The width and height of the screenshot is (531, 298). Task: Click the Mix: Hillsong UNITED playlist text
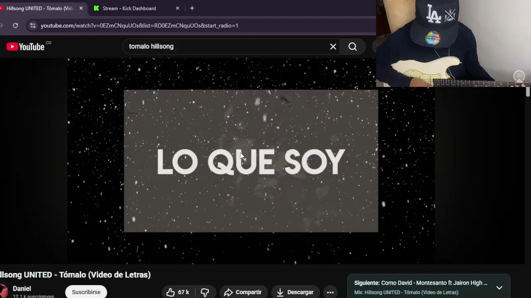click(x=406, y=292)
